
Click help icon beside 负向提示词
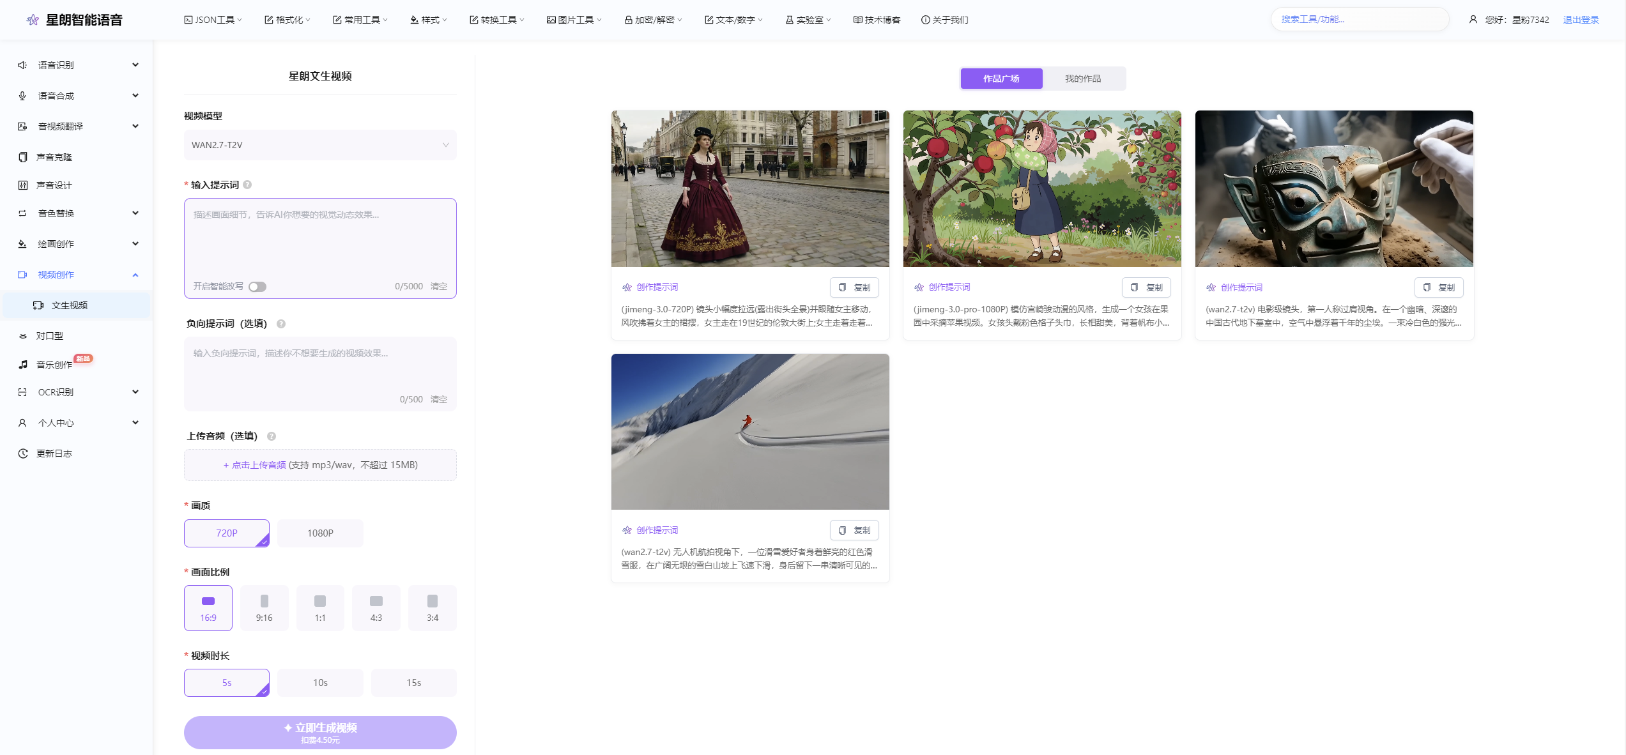(x=281, y=324)
